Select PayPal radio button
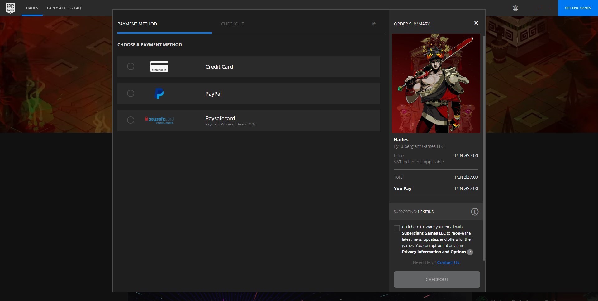Image resolution: width=598 pixels, height=301 pixels. coord(131,93)
